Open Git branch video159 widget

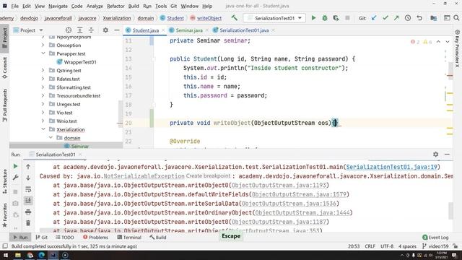435,246
